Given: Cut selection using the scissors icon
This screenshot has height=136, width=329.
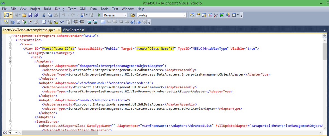Looking at the screenshot, I should point(44,15).
